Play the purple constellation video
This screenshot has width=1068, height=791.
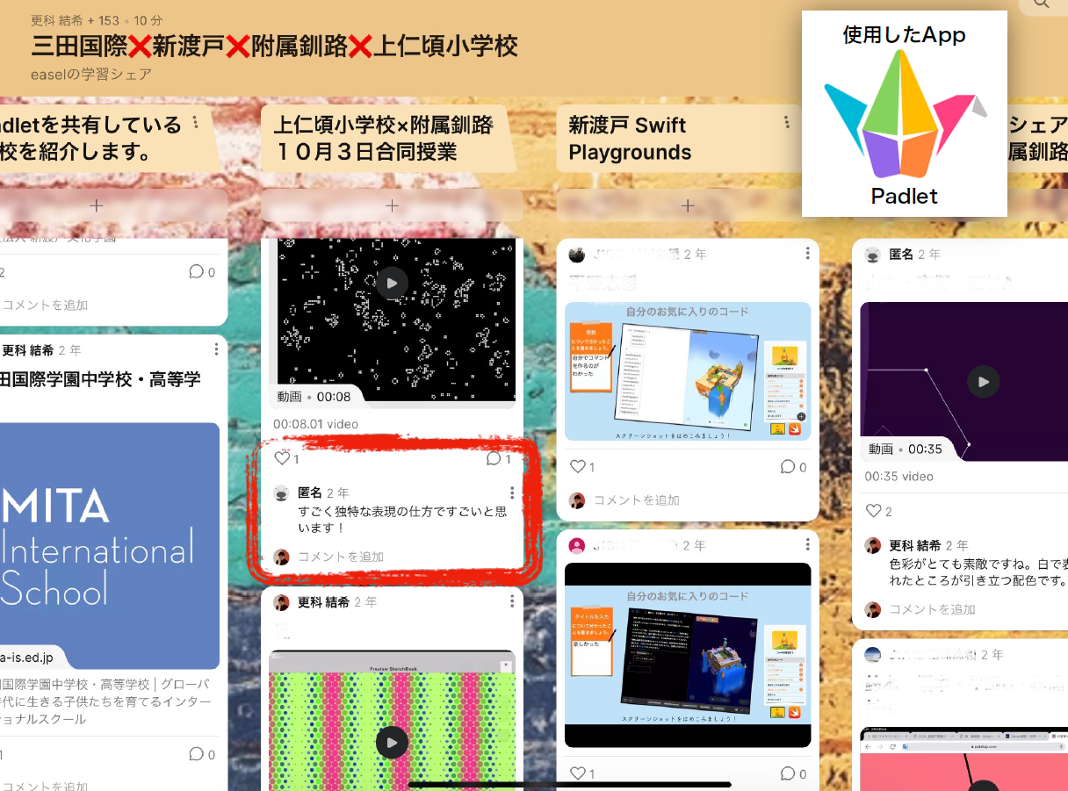984,382
